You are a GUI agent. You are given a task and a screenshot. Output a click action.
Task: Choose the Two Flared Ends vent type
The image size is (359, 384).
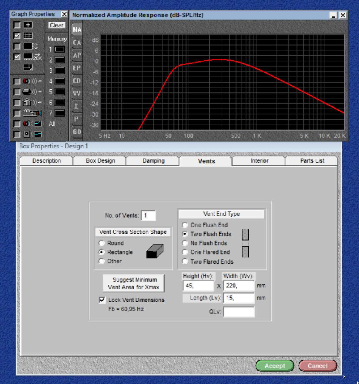click(185, 261)
